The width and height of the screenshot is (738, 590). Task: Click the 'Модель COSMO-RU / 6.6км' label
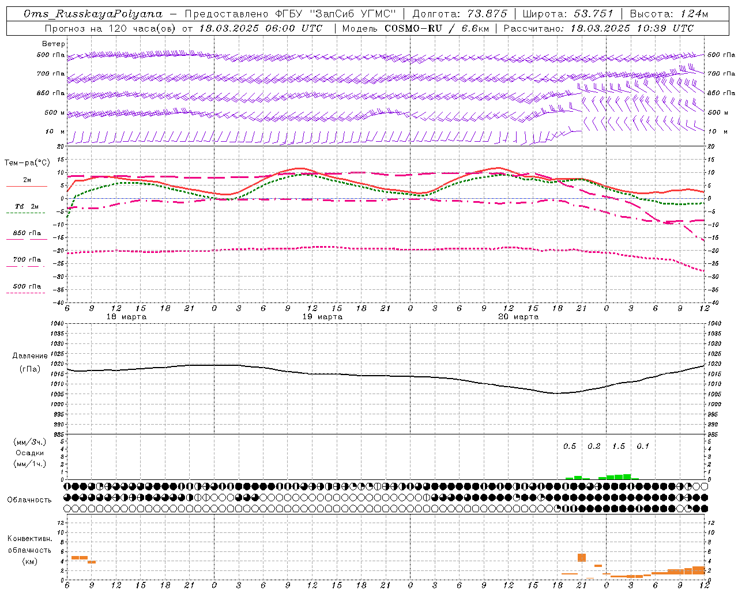pyautogui.click(x=415, y=28)
